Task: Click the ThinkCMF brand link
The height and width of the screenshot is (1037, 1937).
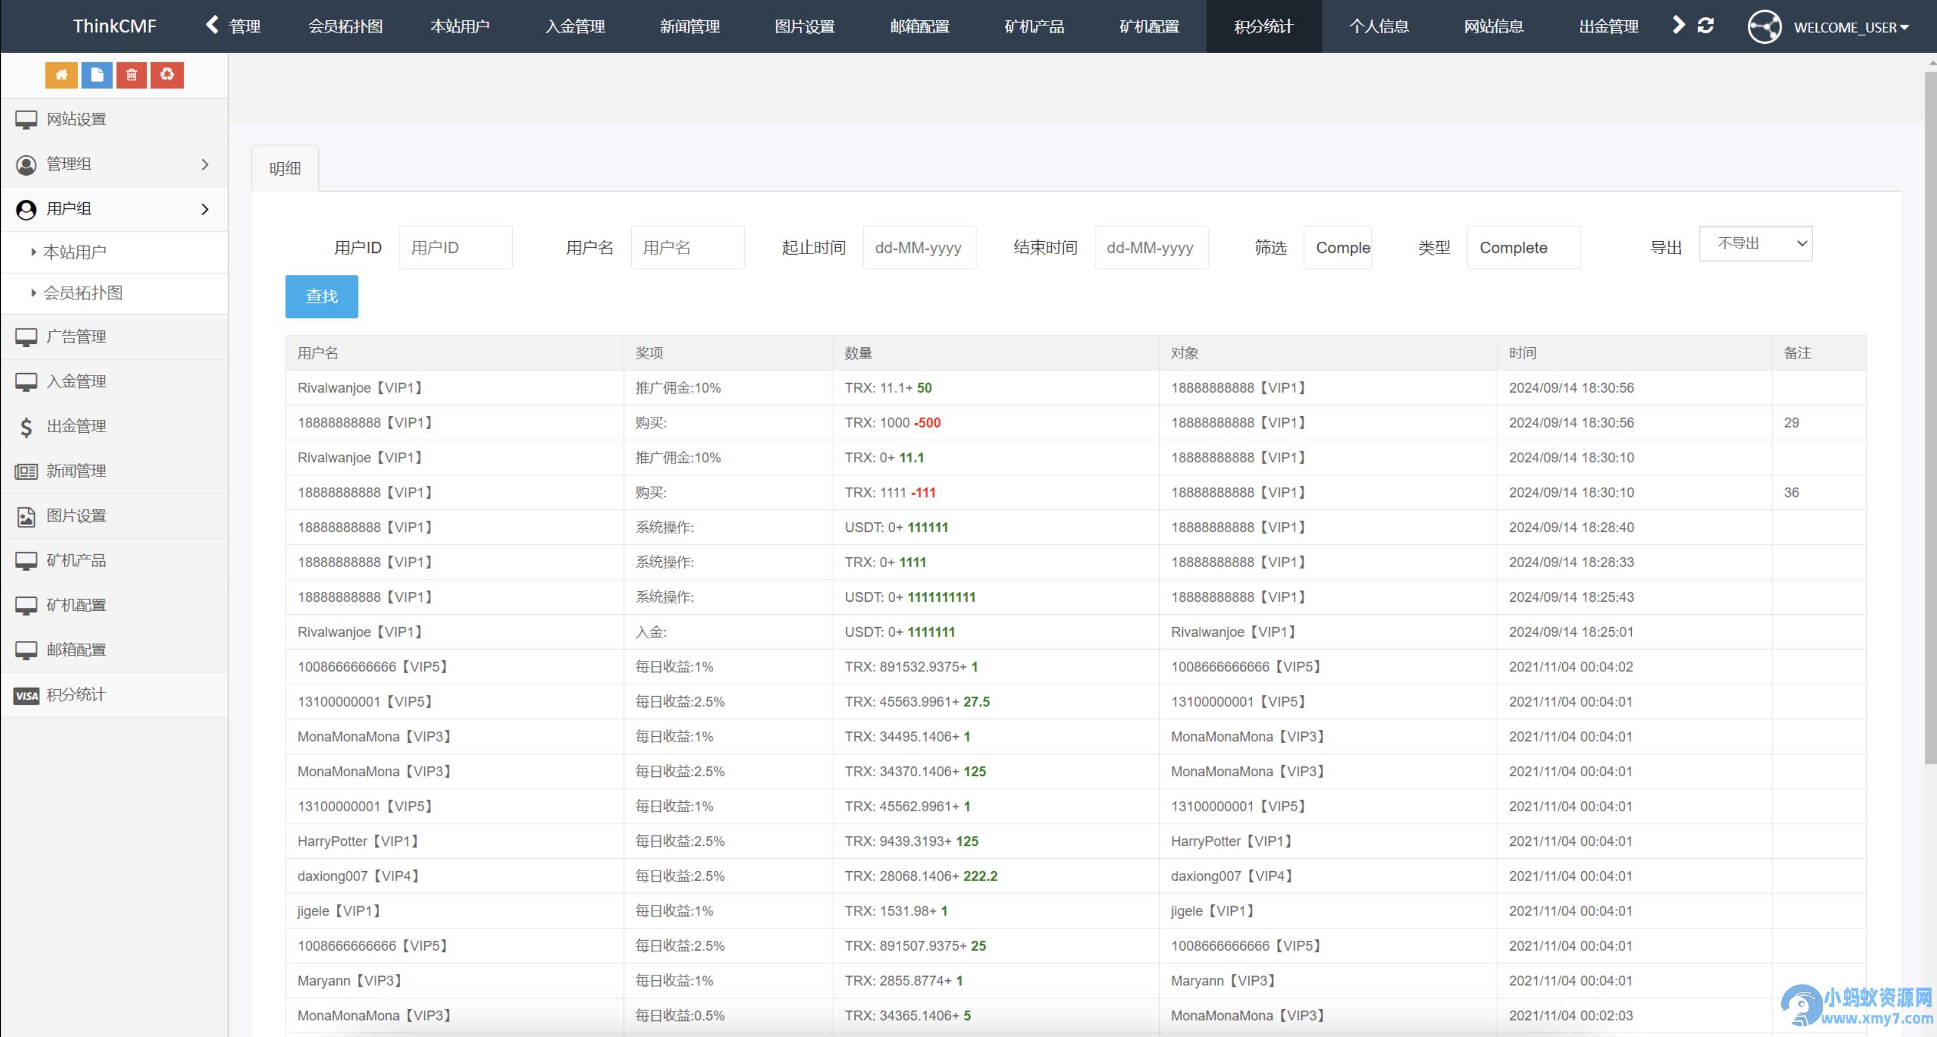Action: click(114, 27)
